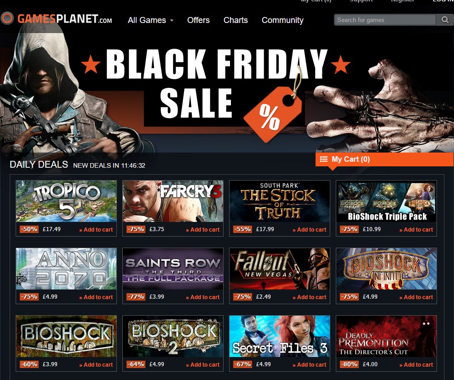Select the Fallout New Vegas thumbnail
This screenshot has height=380, width=454.
[279, 269]
